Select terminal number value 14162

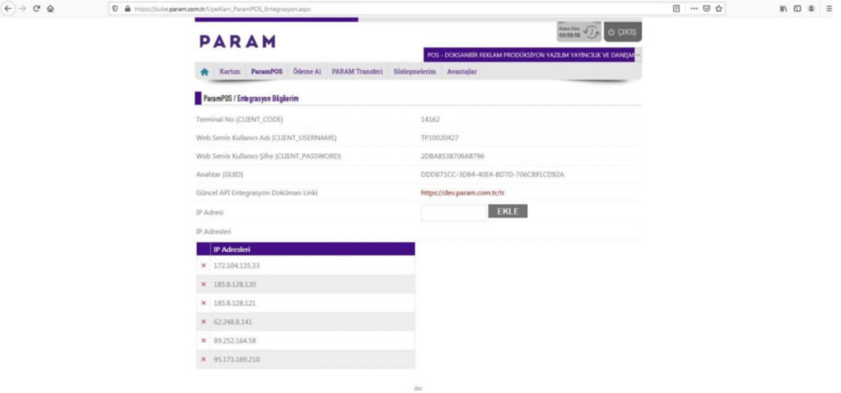click(431, 119)
